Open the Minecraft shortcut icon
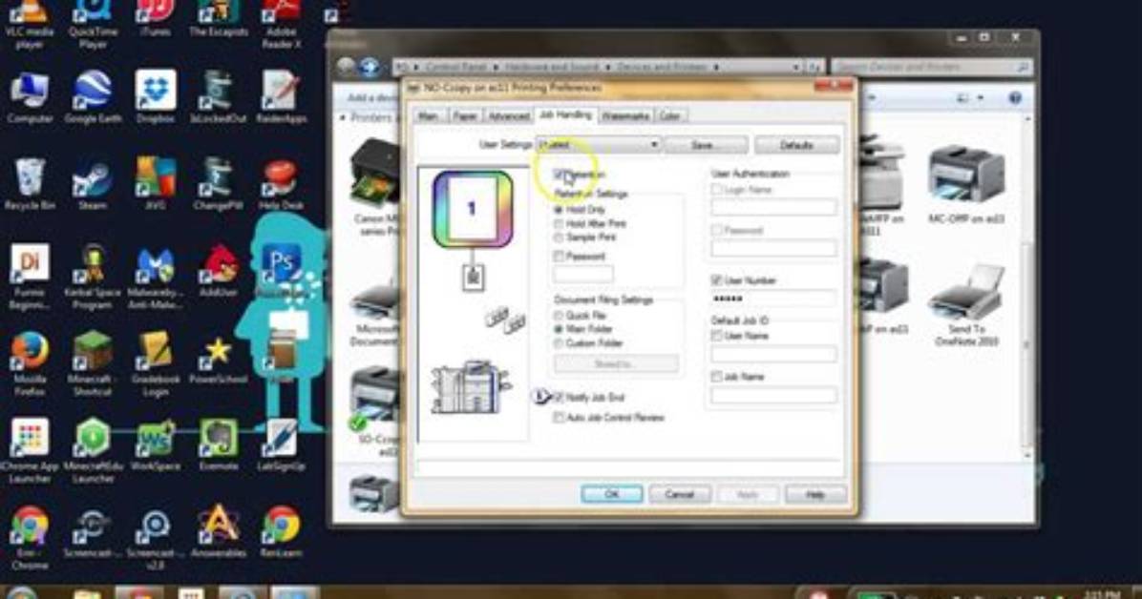The height and width of the screenshot is (599, 1142). coord(93,364)
